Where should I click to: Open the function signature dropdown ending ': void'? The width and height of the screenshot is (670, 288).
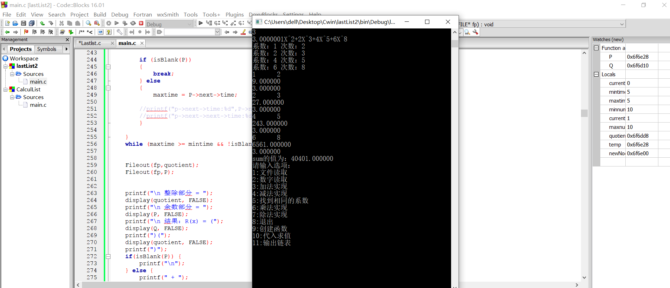(x=622, y=24)
